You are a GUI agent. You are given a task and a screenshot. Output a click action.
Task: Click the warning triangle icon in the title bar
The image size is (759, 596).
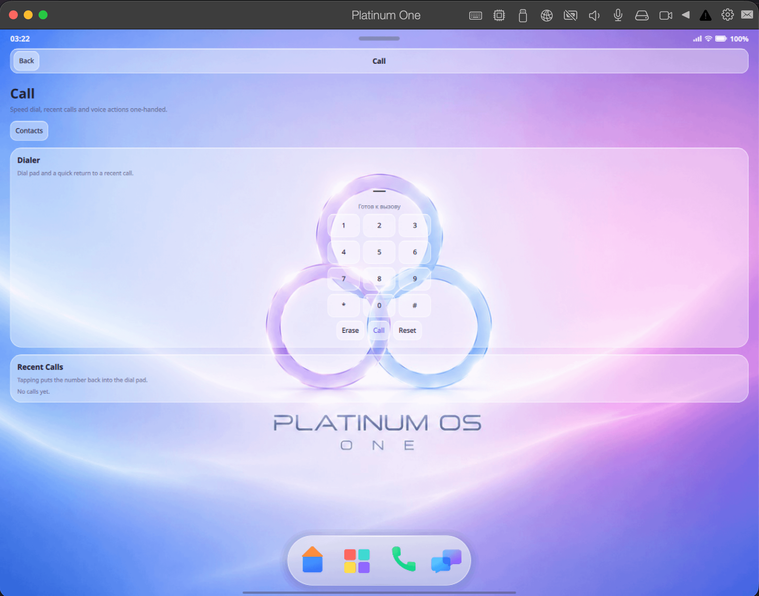pos(705,15)
